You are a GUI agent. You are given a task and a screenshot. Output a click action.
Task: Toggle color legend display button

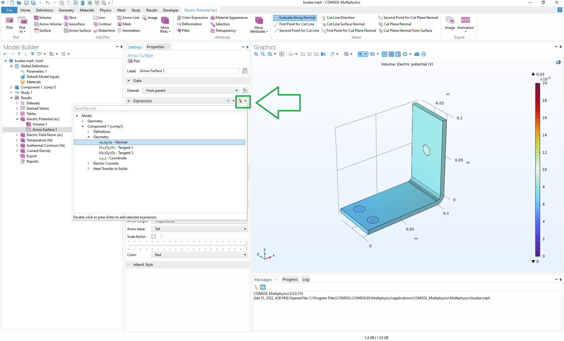coord(398,54)
